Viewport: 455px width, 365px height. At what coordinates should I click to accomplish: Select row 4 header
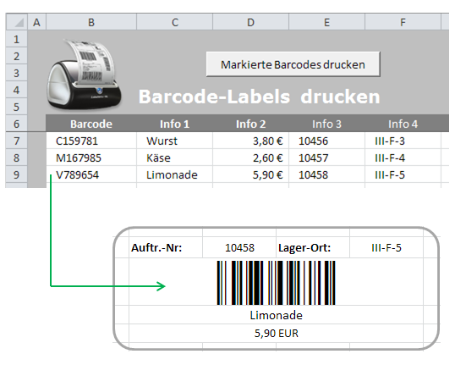[17, 90]
